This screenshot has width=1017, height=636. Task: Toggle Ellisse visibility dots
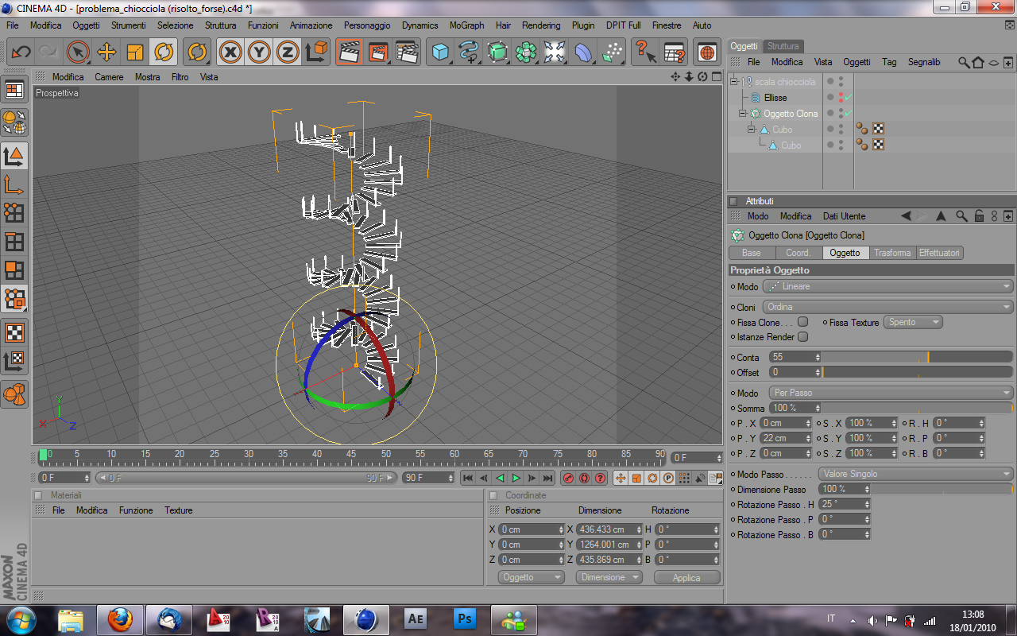(841, 98)
